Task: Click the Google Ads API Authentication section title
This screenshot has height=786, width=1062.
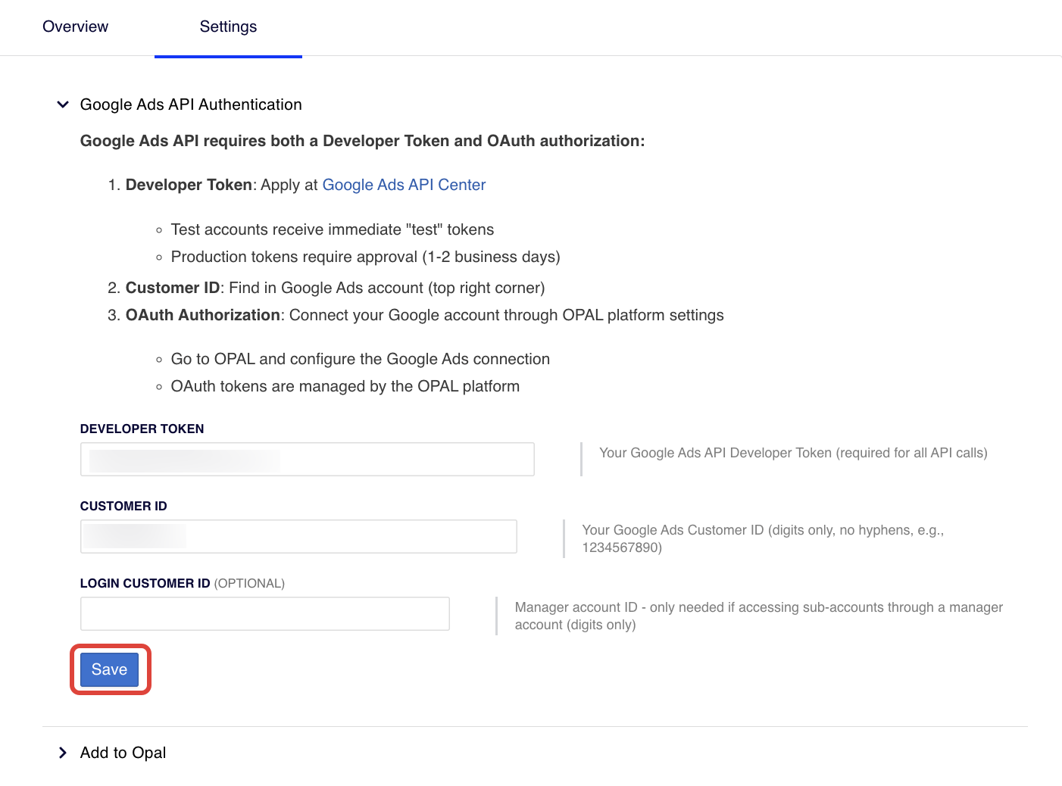Action: (191, 104)
